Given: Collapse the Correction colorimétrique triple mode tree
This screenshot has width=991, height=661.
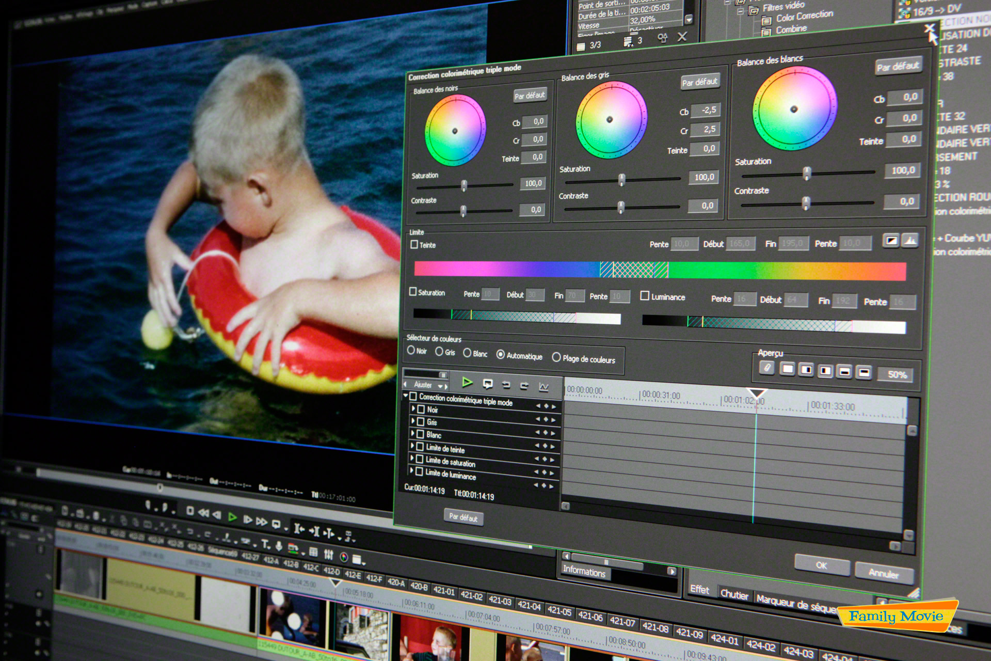Looking at the screenshot, I should 406,395.
